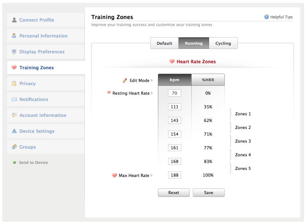This screenshot has width=306, height=223.
Task: Click the Helpful Tips info icon
Action: point(267,17)
